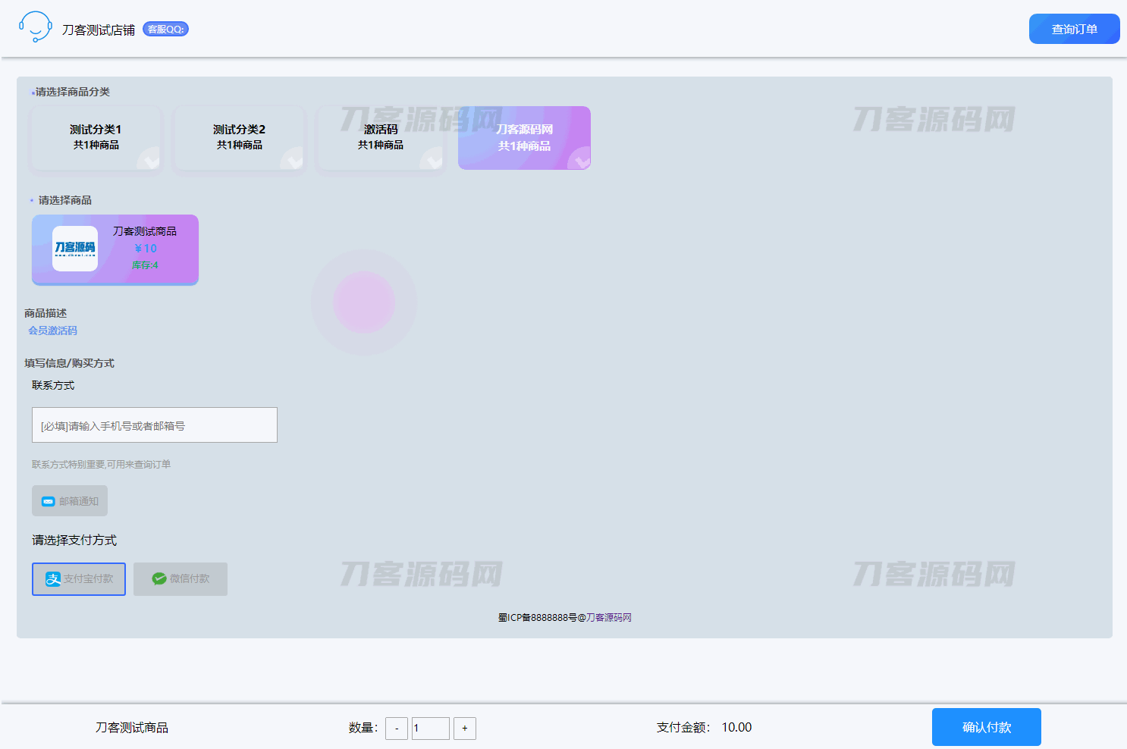
Task: Select the 测试分类1 category
Action: pyautogui.click(x=96, y=137)
